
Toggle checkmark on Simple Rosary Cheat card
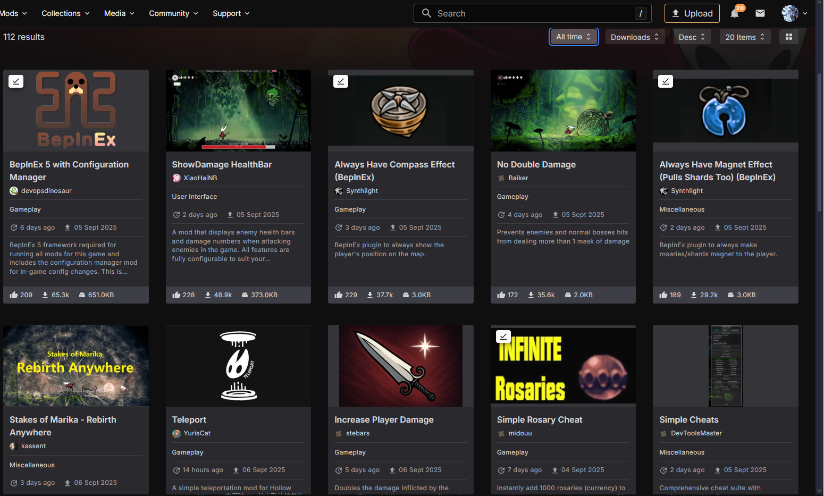tap(503, 337)
